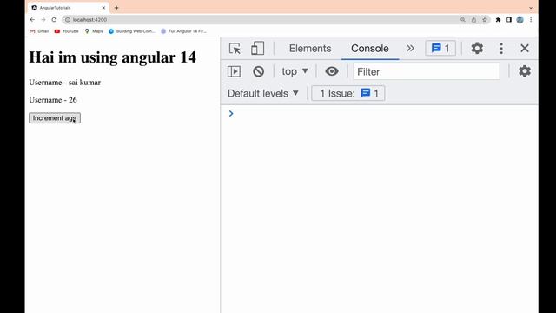556x313 pixels.
Task: Open the issues counter badge
Action: coord(440,49)
